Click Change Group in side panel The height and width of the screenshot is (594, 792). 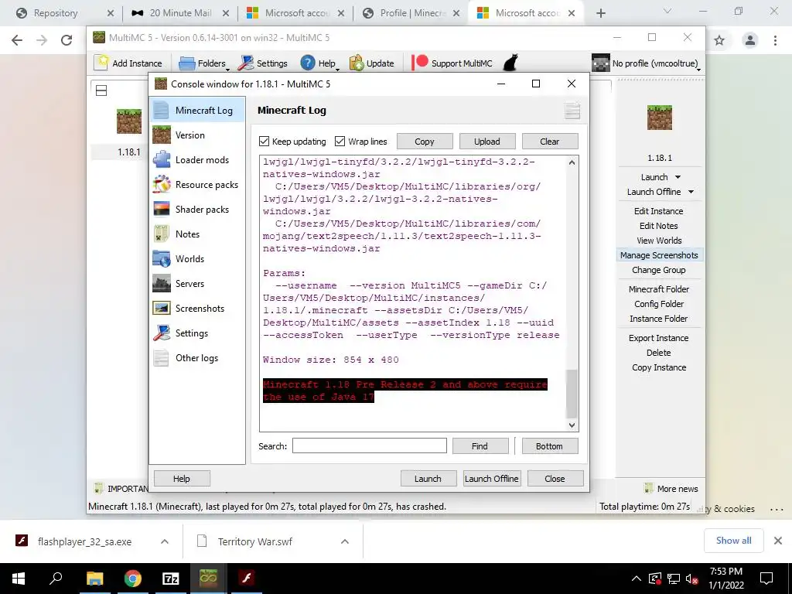pos(659,270)
